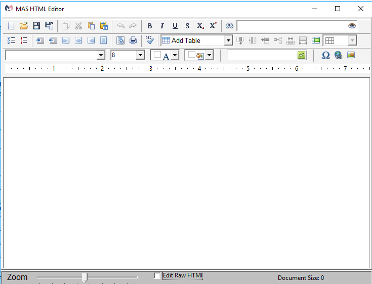Minimize the MAS HTML Editor window
The width and height of the screenshot is (372, 284).
pos(315,9)
